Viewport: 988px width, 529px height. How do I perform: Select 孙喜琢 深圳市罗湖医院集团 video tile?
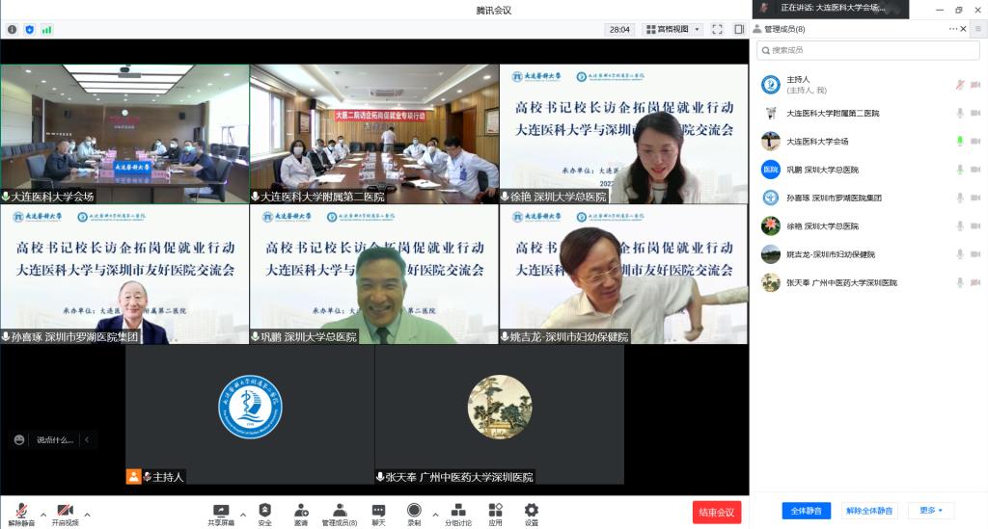(x=124, y=275)
